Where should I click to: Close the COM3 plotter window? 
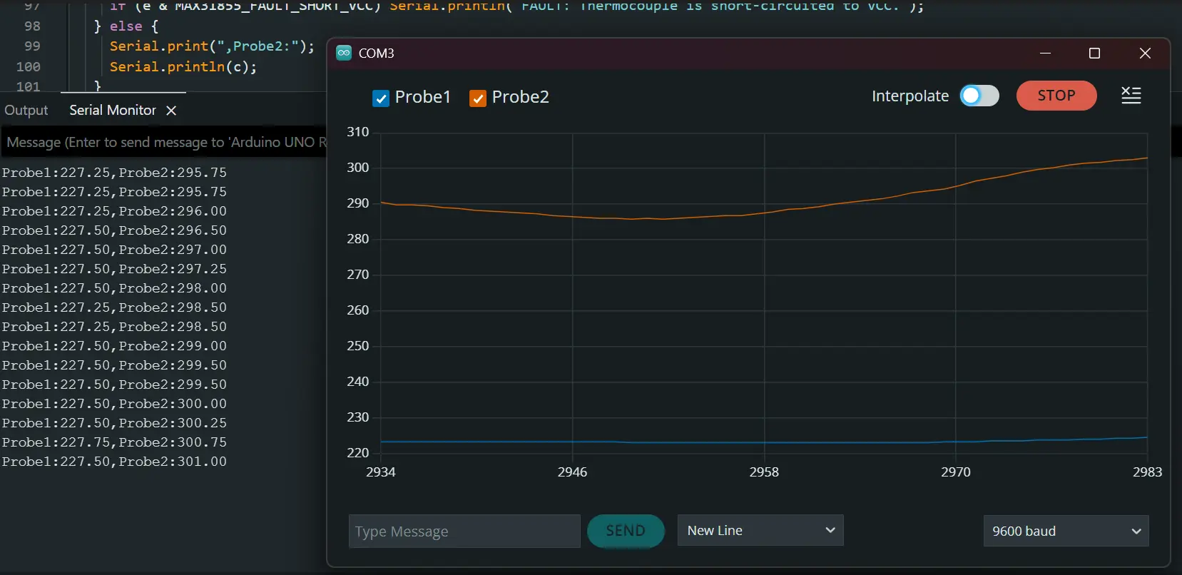(1145, 54)
